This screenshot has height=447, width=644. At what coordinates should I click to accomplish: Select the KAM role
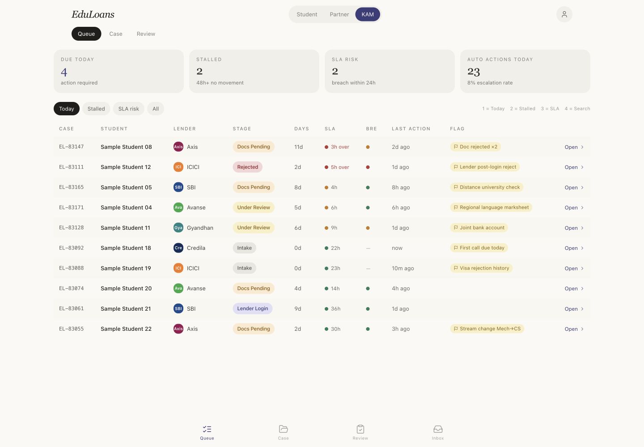[x=368, y=14]
